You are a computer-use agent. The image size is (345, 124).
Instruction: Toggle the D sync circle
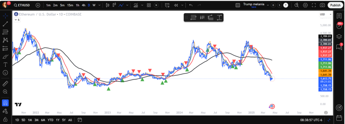(x=273, y=5)
